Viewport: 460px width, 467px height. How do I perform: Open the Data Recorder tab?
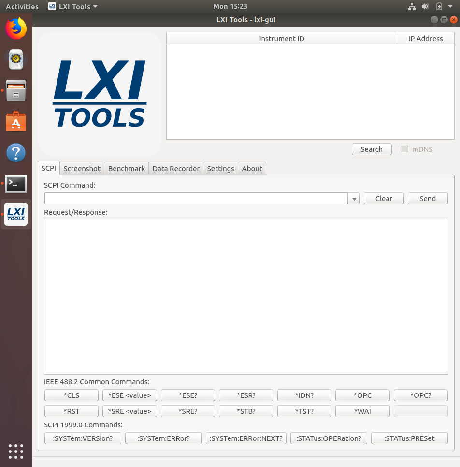point(176,168)
